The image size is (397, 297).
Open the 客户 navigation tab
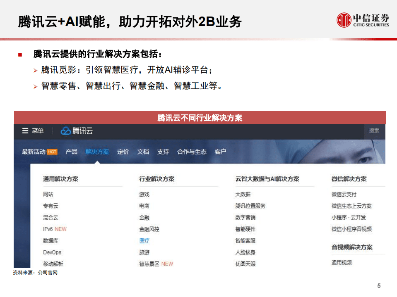221,151
